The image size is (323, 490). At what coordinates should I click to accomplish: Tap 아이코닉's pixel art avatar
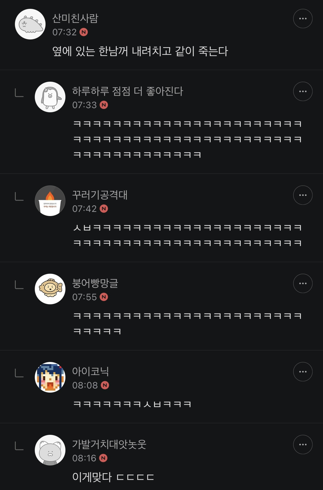click(50, 377)
